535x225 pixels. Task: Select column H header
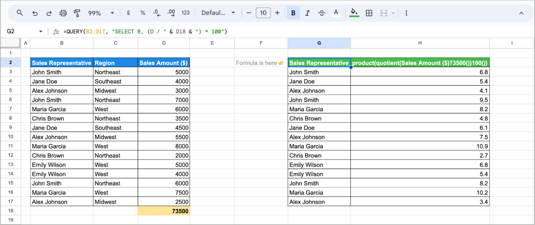[x=420, y=43]
